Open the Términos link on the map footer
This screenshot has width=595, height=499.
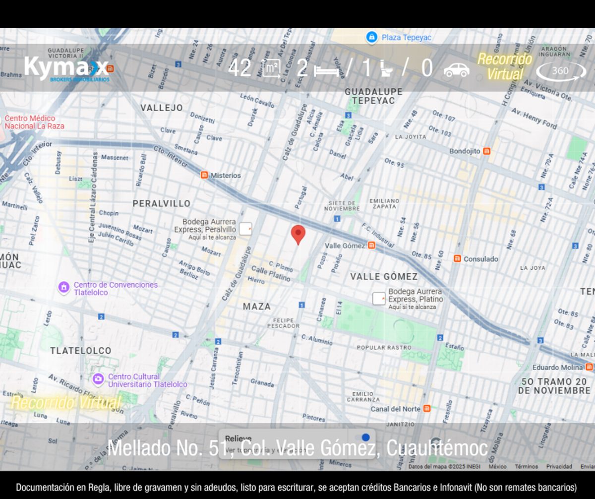(x=526, y=467)
